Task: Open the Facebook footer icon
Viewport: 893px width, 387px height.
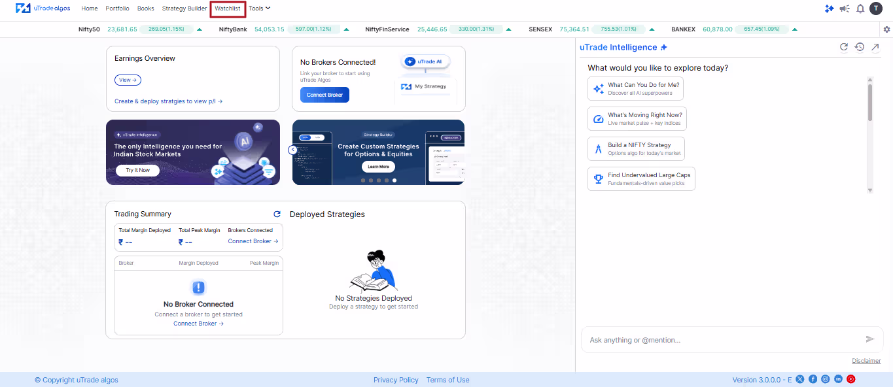Action: click(813, 379)
